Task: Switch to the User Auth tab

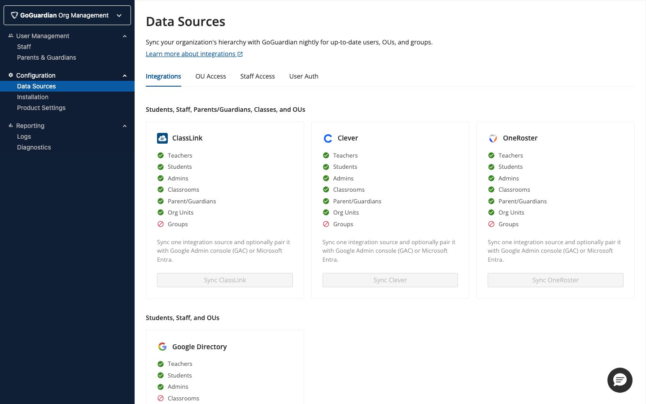Action: pos(304,76)
